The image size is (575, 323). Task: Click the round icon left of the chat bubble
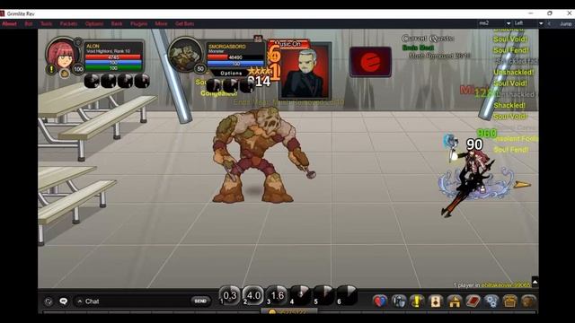coord(49,301)
